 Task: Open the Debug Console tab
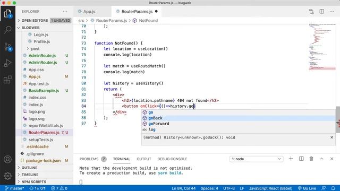pos(172,159)
